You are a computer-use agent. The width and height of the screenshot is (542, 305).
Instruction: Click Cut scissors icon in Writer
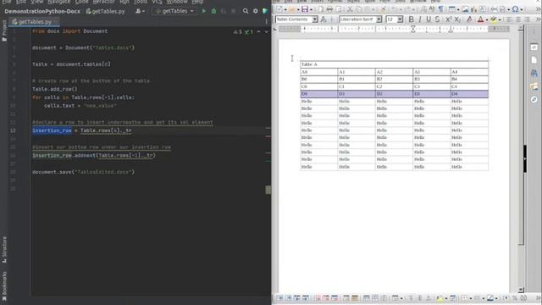[x=350, y=9]
